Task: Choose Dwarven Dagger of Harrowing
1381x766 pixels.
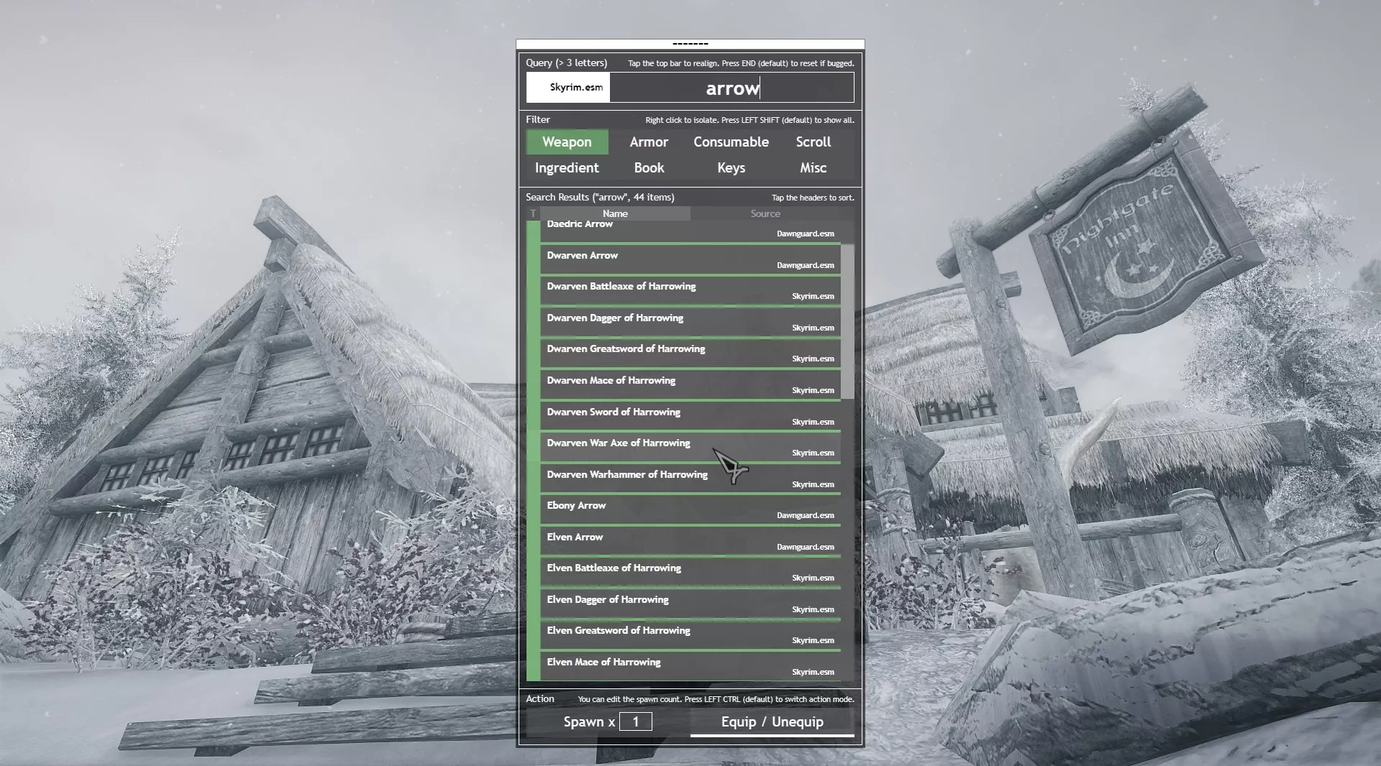Action: coord(690,323)
